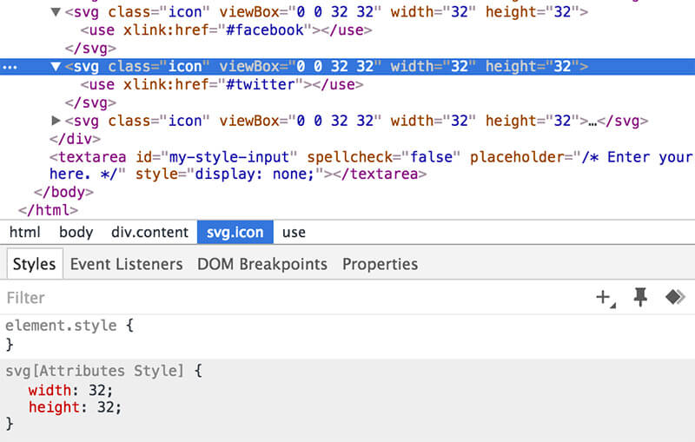Collapse the svg node containing the facebook use

coord(56,12)
